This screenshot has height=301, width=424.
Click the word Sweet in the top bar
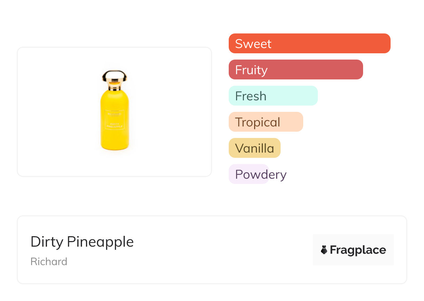coord(253,44)
